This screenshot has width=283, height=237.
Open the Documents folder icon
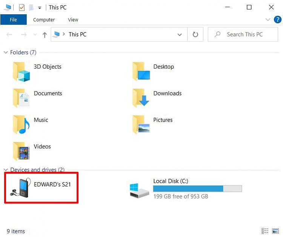click(21, 98)
